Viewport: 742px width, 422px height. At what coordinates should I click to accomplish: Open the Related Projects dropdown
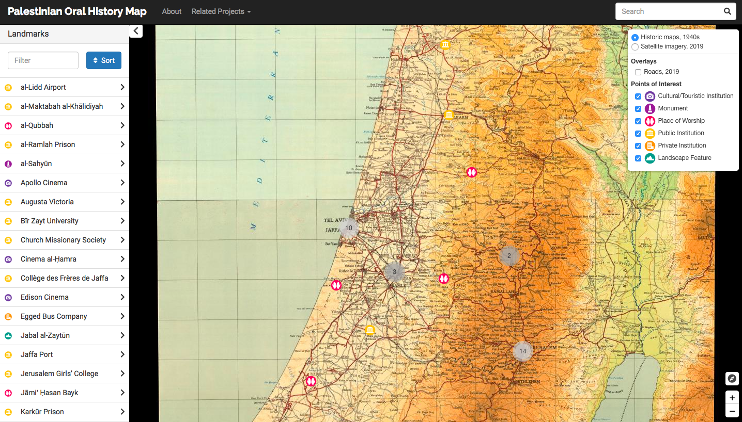point(221,11)
